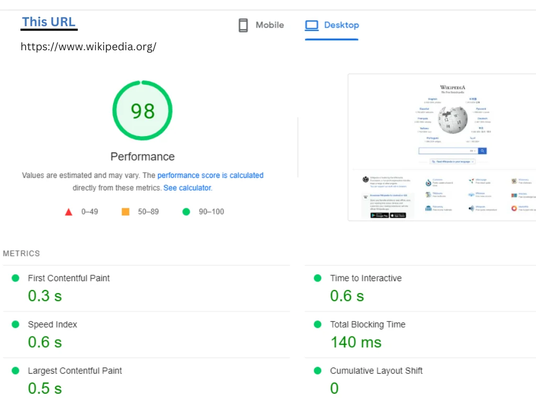
Task: Click green dot beside Time to Interactive
Action: 318,278
